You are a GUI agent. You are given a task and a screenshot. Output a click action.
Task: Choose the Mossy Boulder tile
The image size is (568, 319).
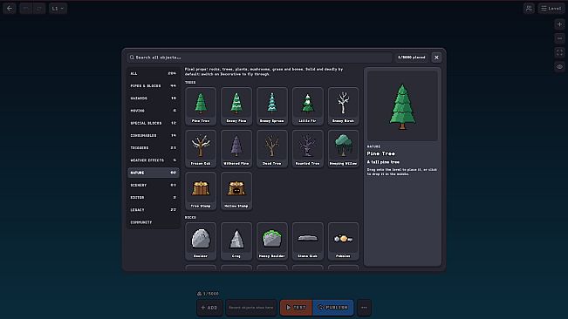click(271, 241)
